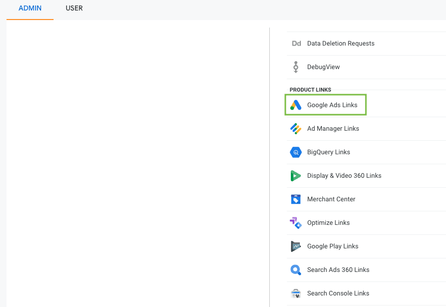Viewport: 446px width, 307px height.
Task: Click the PRODUCT LINKS section heading
Action: coord(310,90)
